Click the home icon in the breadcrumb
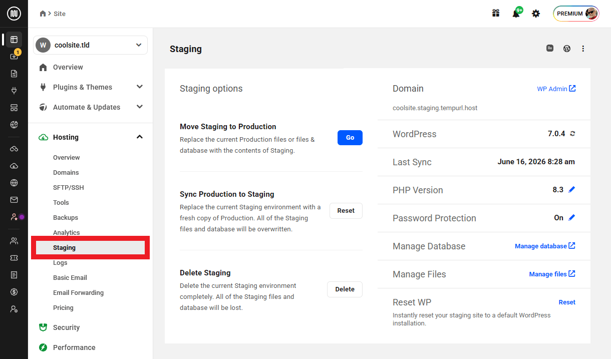 (x=43, y=14)
